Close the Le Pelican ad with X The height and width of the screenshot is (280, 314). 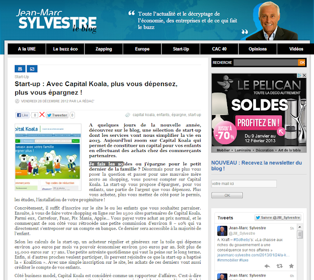(x=304, y=75)
